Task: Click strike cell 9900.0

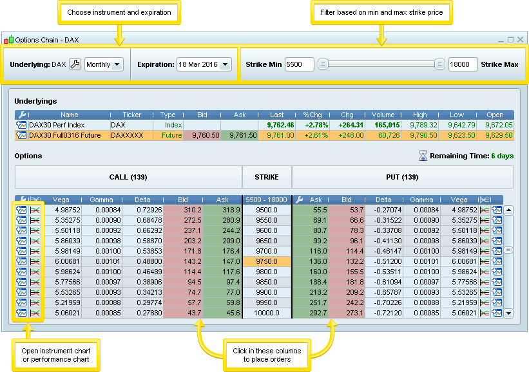Action: point(267,292)
